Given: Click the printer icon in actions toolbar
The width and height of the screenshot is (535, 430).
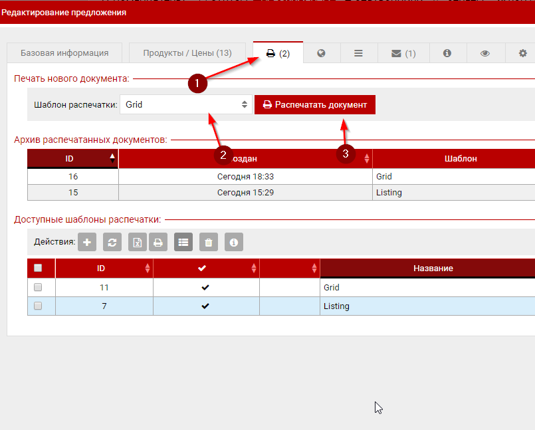Looking at the screenshot, I should pyautogui.click(x=158, y=242).
